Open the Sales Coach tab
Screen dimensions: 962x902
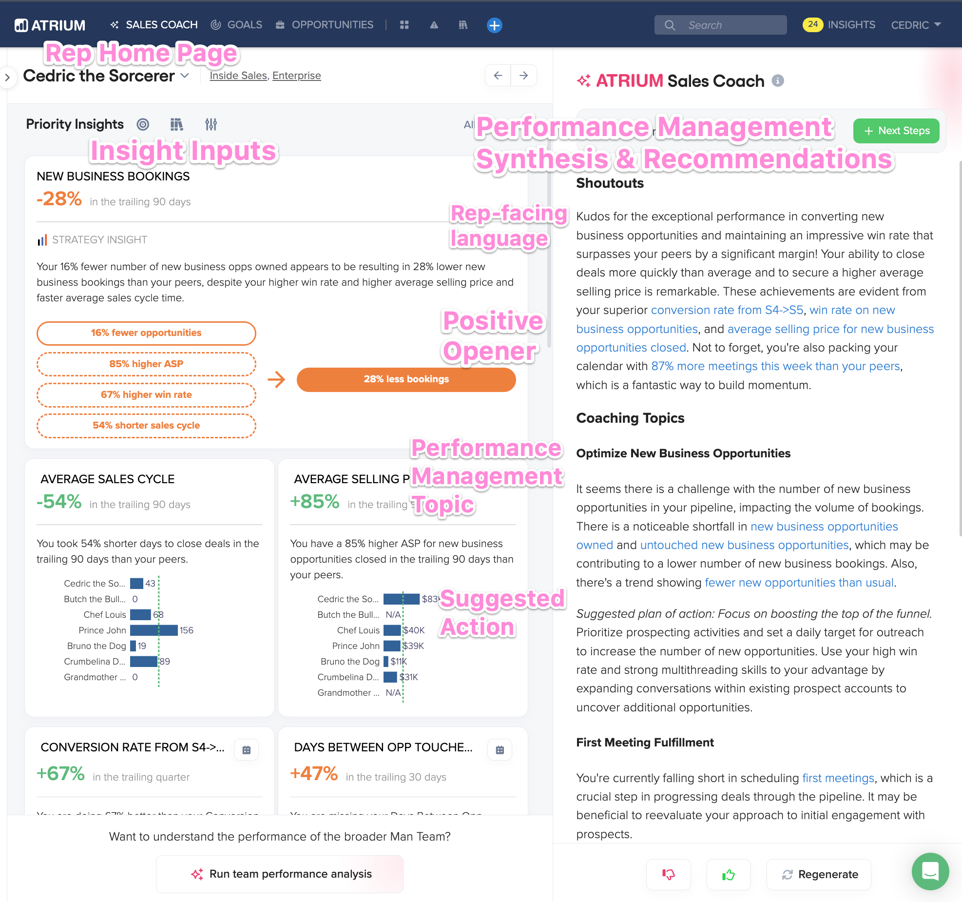tap(154, 25)
